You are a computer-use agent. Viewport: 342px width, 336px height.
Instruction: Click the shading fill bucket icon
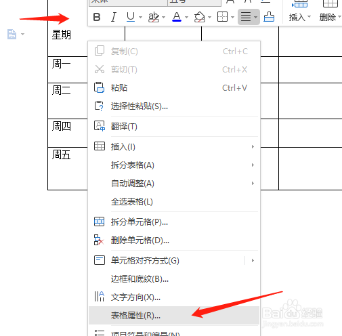pyautogui.click(x=200, y=17)
